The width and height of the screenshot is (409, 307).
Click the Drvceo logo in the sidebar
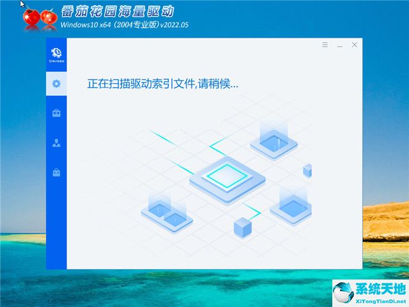56,54
